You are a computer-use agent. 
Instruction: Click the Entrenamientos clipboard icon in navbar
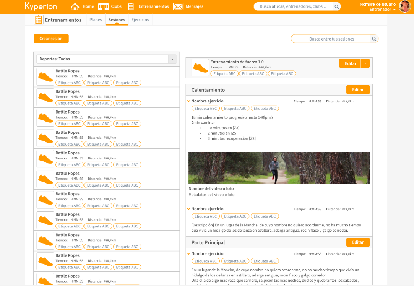point(131,6)
